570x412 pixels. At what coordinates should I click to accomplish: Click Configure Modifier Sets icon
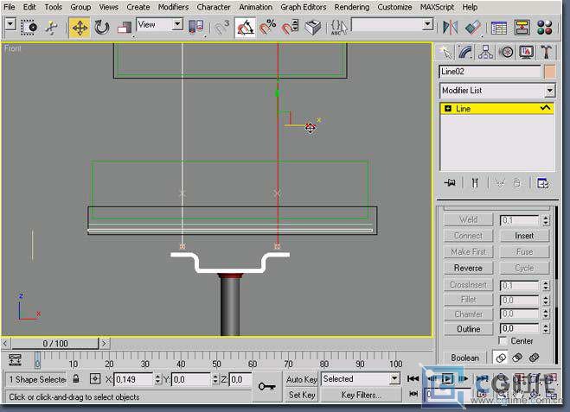(542, 183)
